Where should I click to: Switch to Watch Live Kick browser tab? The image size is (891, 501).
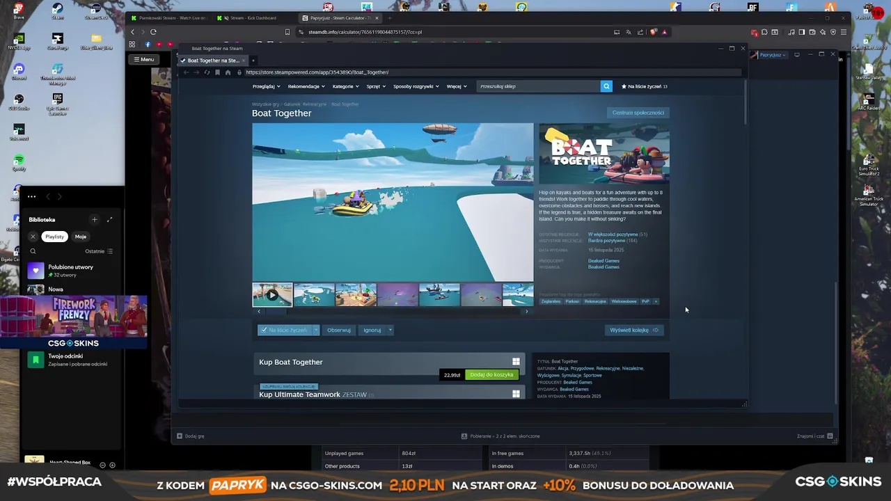pos(171,18)
